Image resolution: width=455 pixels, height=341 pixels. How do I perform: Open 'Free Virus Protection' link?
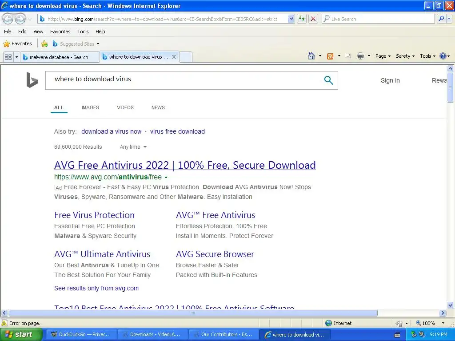[x=94, y=215]
